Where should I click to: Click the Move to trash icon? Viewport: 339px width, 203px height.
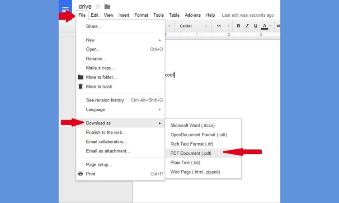80,86
